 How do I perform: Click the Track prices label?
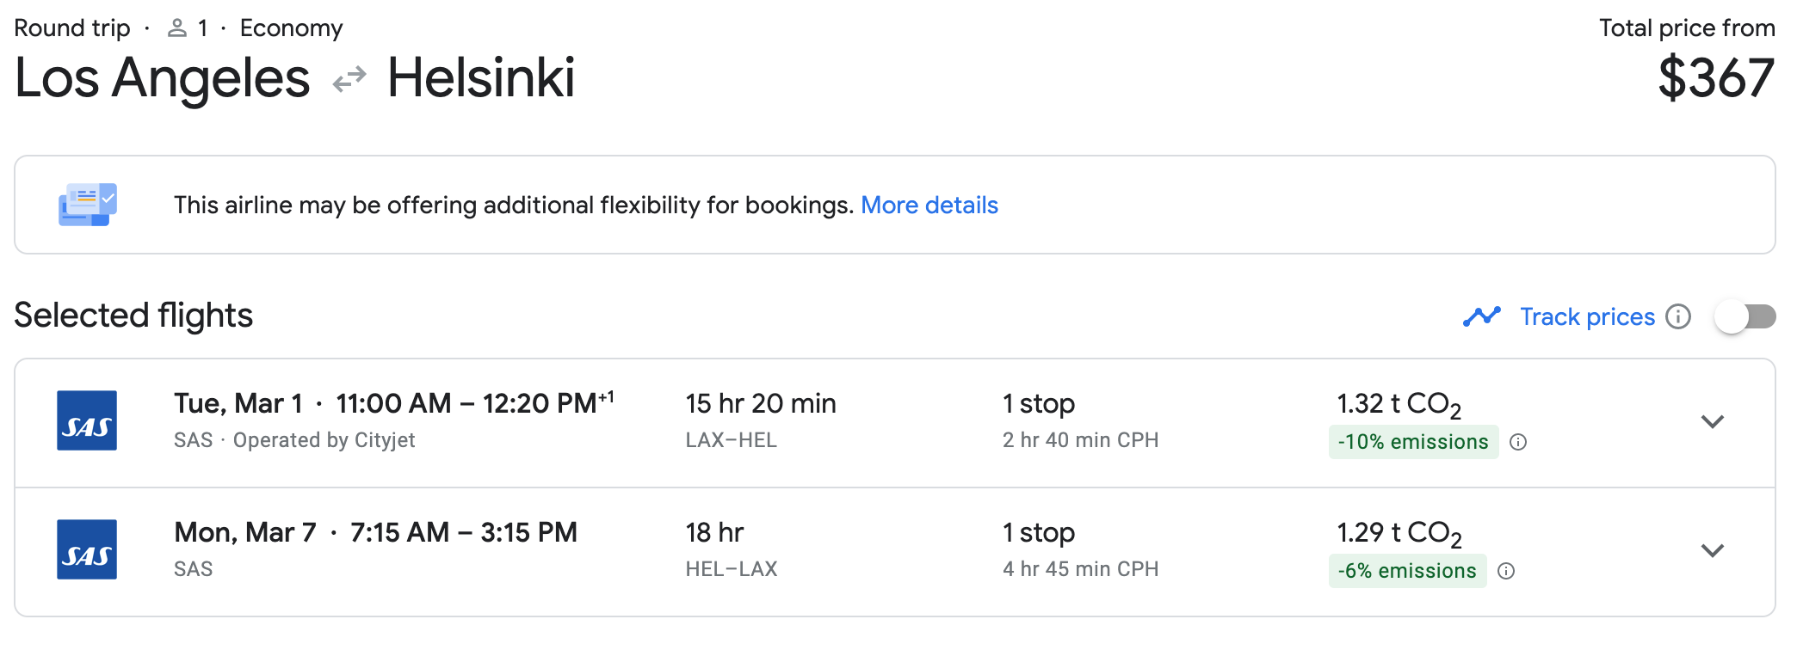pyautogui.click(x=1587, y=316)
